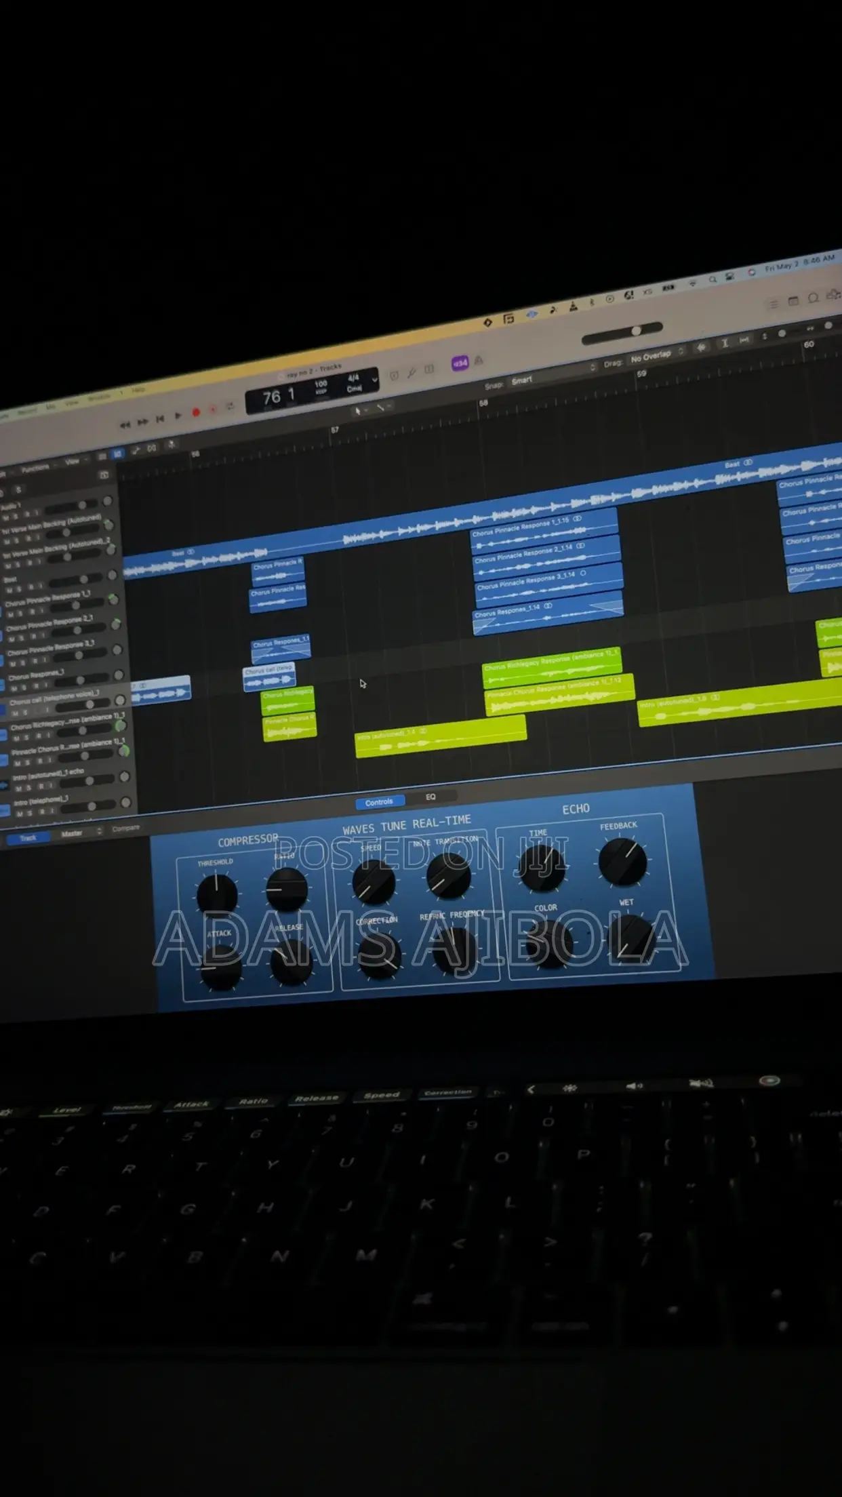Solo the Audio 1 track

(x=16, y=517)
